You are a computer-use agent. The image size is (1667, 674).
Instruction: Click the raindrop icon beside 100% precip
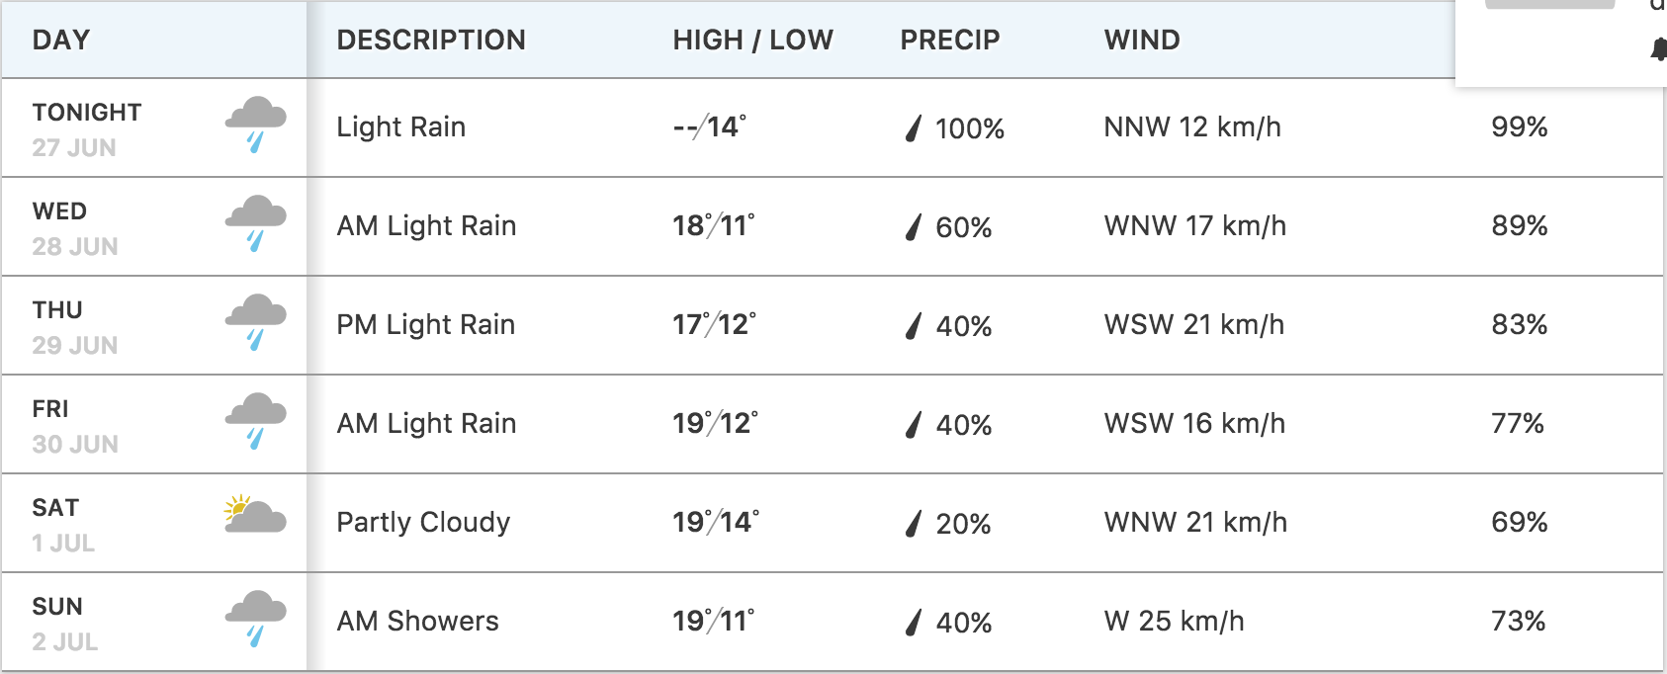pos(914,127)
